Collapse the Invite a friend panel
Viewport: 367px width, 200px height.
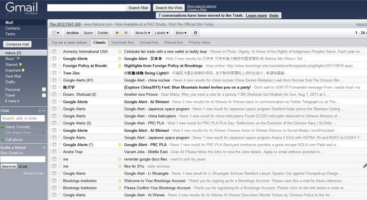44,147
